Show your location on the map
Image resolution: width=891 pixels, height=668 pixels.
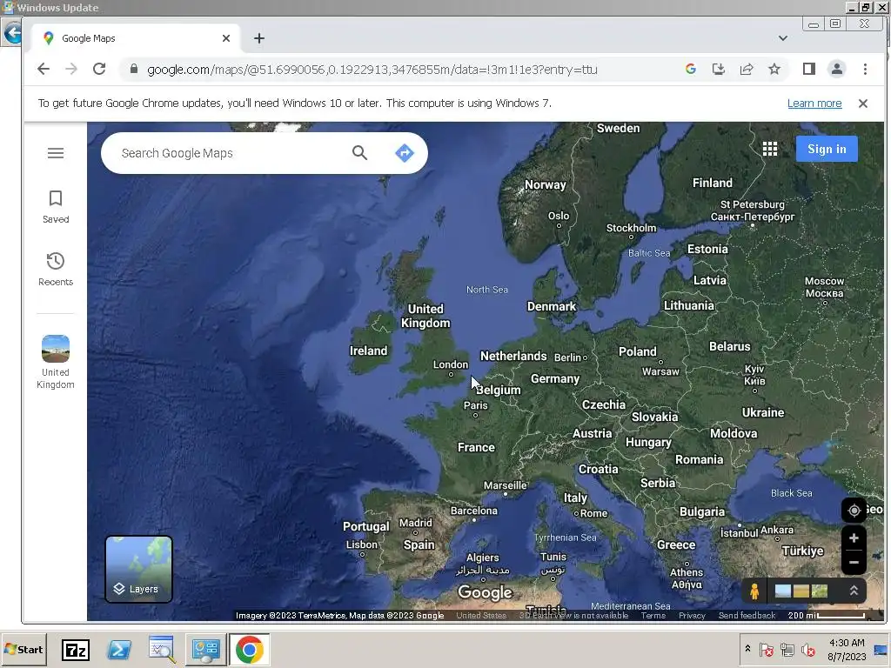click(854, 510)
